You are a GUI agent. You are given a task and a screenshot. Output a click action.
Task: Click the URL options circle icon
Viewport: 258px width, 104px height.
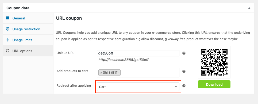point(7,51)
